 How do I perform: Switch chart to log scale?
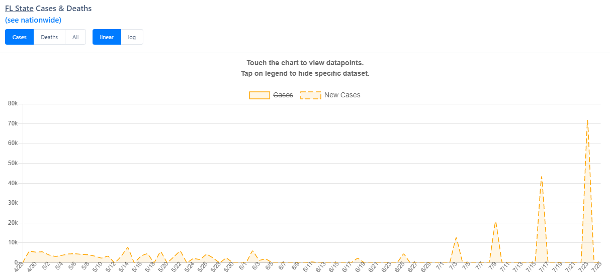click(132, 37)
